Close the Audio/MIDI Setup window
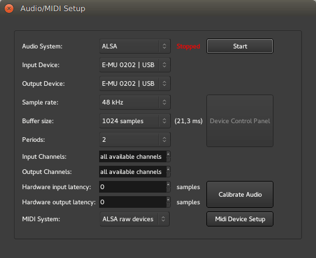316x258 pixels. point(9,9)
